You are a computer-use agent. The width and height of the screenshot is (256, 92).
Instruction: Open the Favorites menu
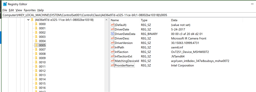tap(29, 10)
